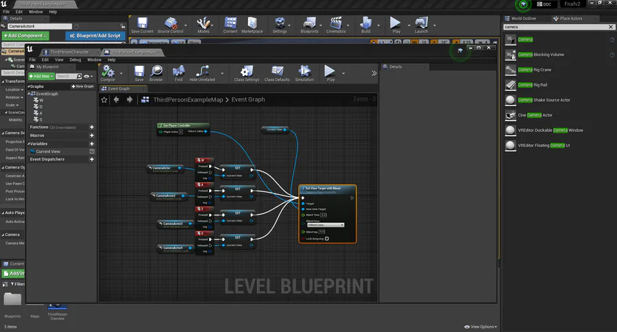This screenshot has height=332, width=617.
Task: Open Build options dropdown in main toolbar
Action: [378, 25]
